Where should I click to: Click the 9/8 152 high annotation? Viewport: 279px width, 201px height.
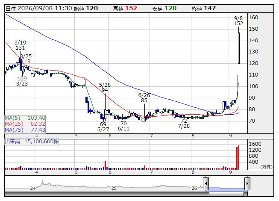click(238, 21)
